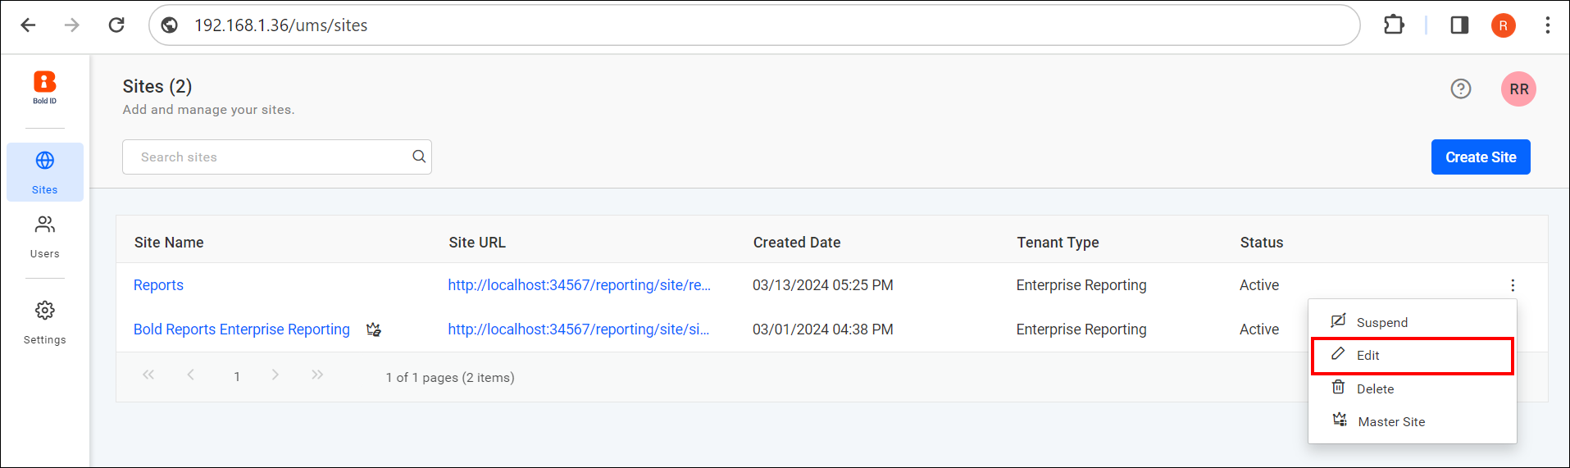Image resolution: width=1570 pixels, height=468 pixels.
Task: Click the Status column header
Action: 1262,243
